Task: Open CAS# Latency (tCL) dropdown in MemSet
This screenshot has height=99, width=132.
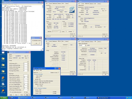Action: click(28, 63)
